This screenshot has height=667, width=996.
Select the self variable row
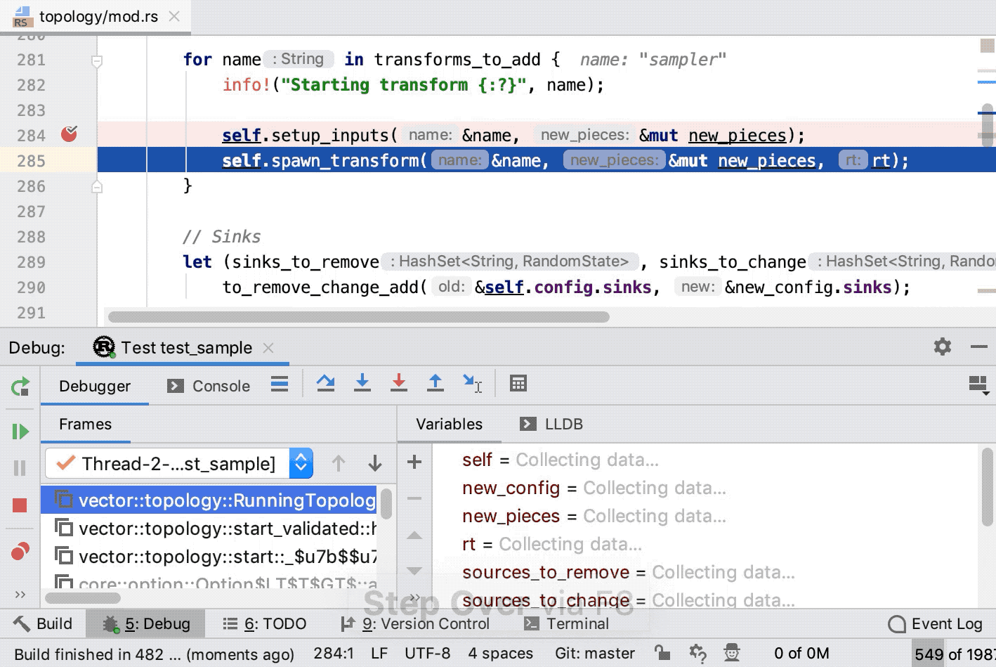[705, 460]
